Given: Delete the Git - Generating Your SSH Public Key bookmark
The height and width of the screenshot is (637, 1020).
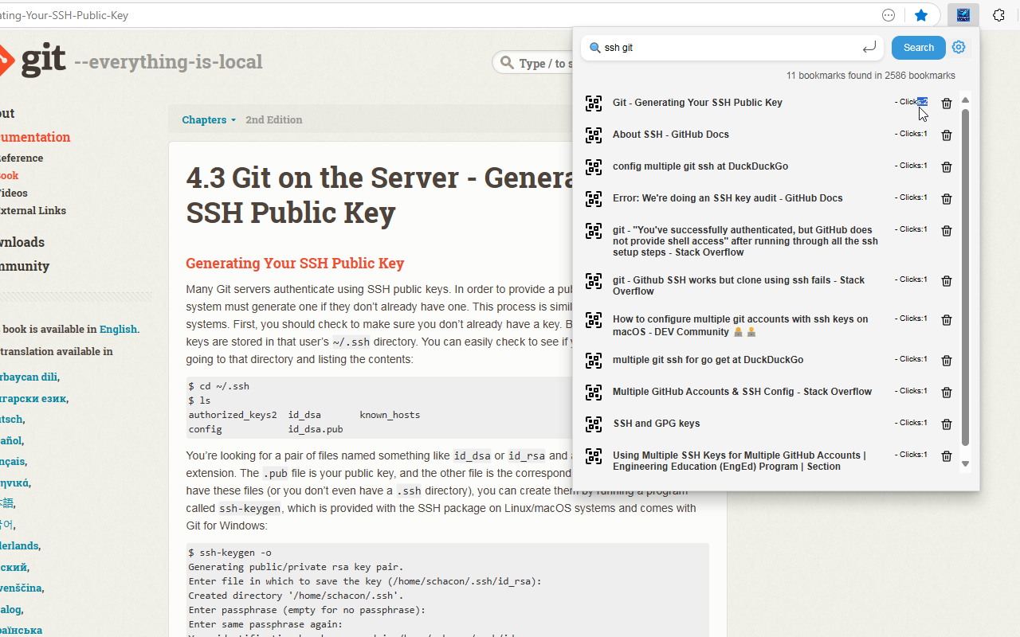Looking at the screenshot, I should [947, 104].
